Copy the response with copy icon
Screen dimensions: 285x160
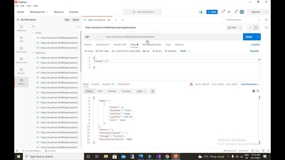click(x=253, y=91)
